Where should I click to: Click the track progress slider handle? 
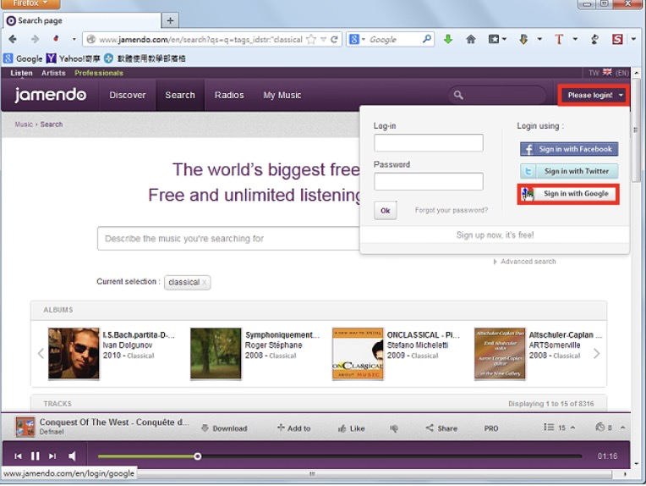point(198,456)
